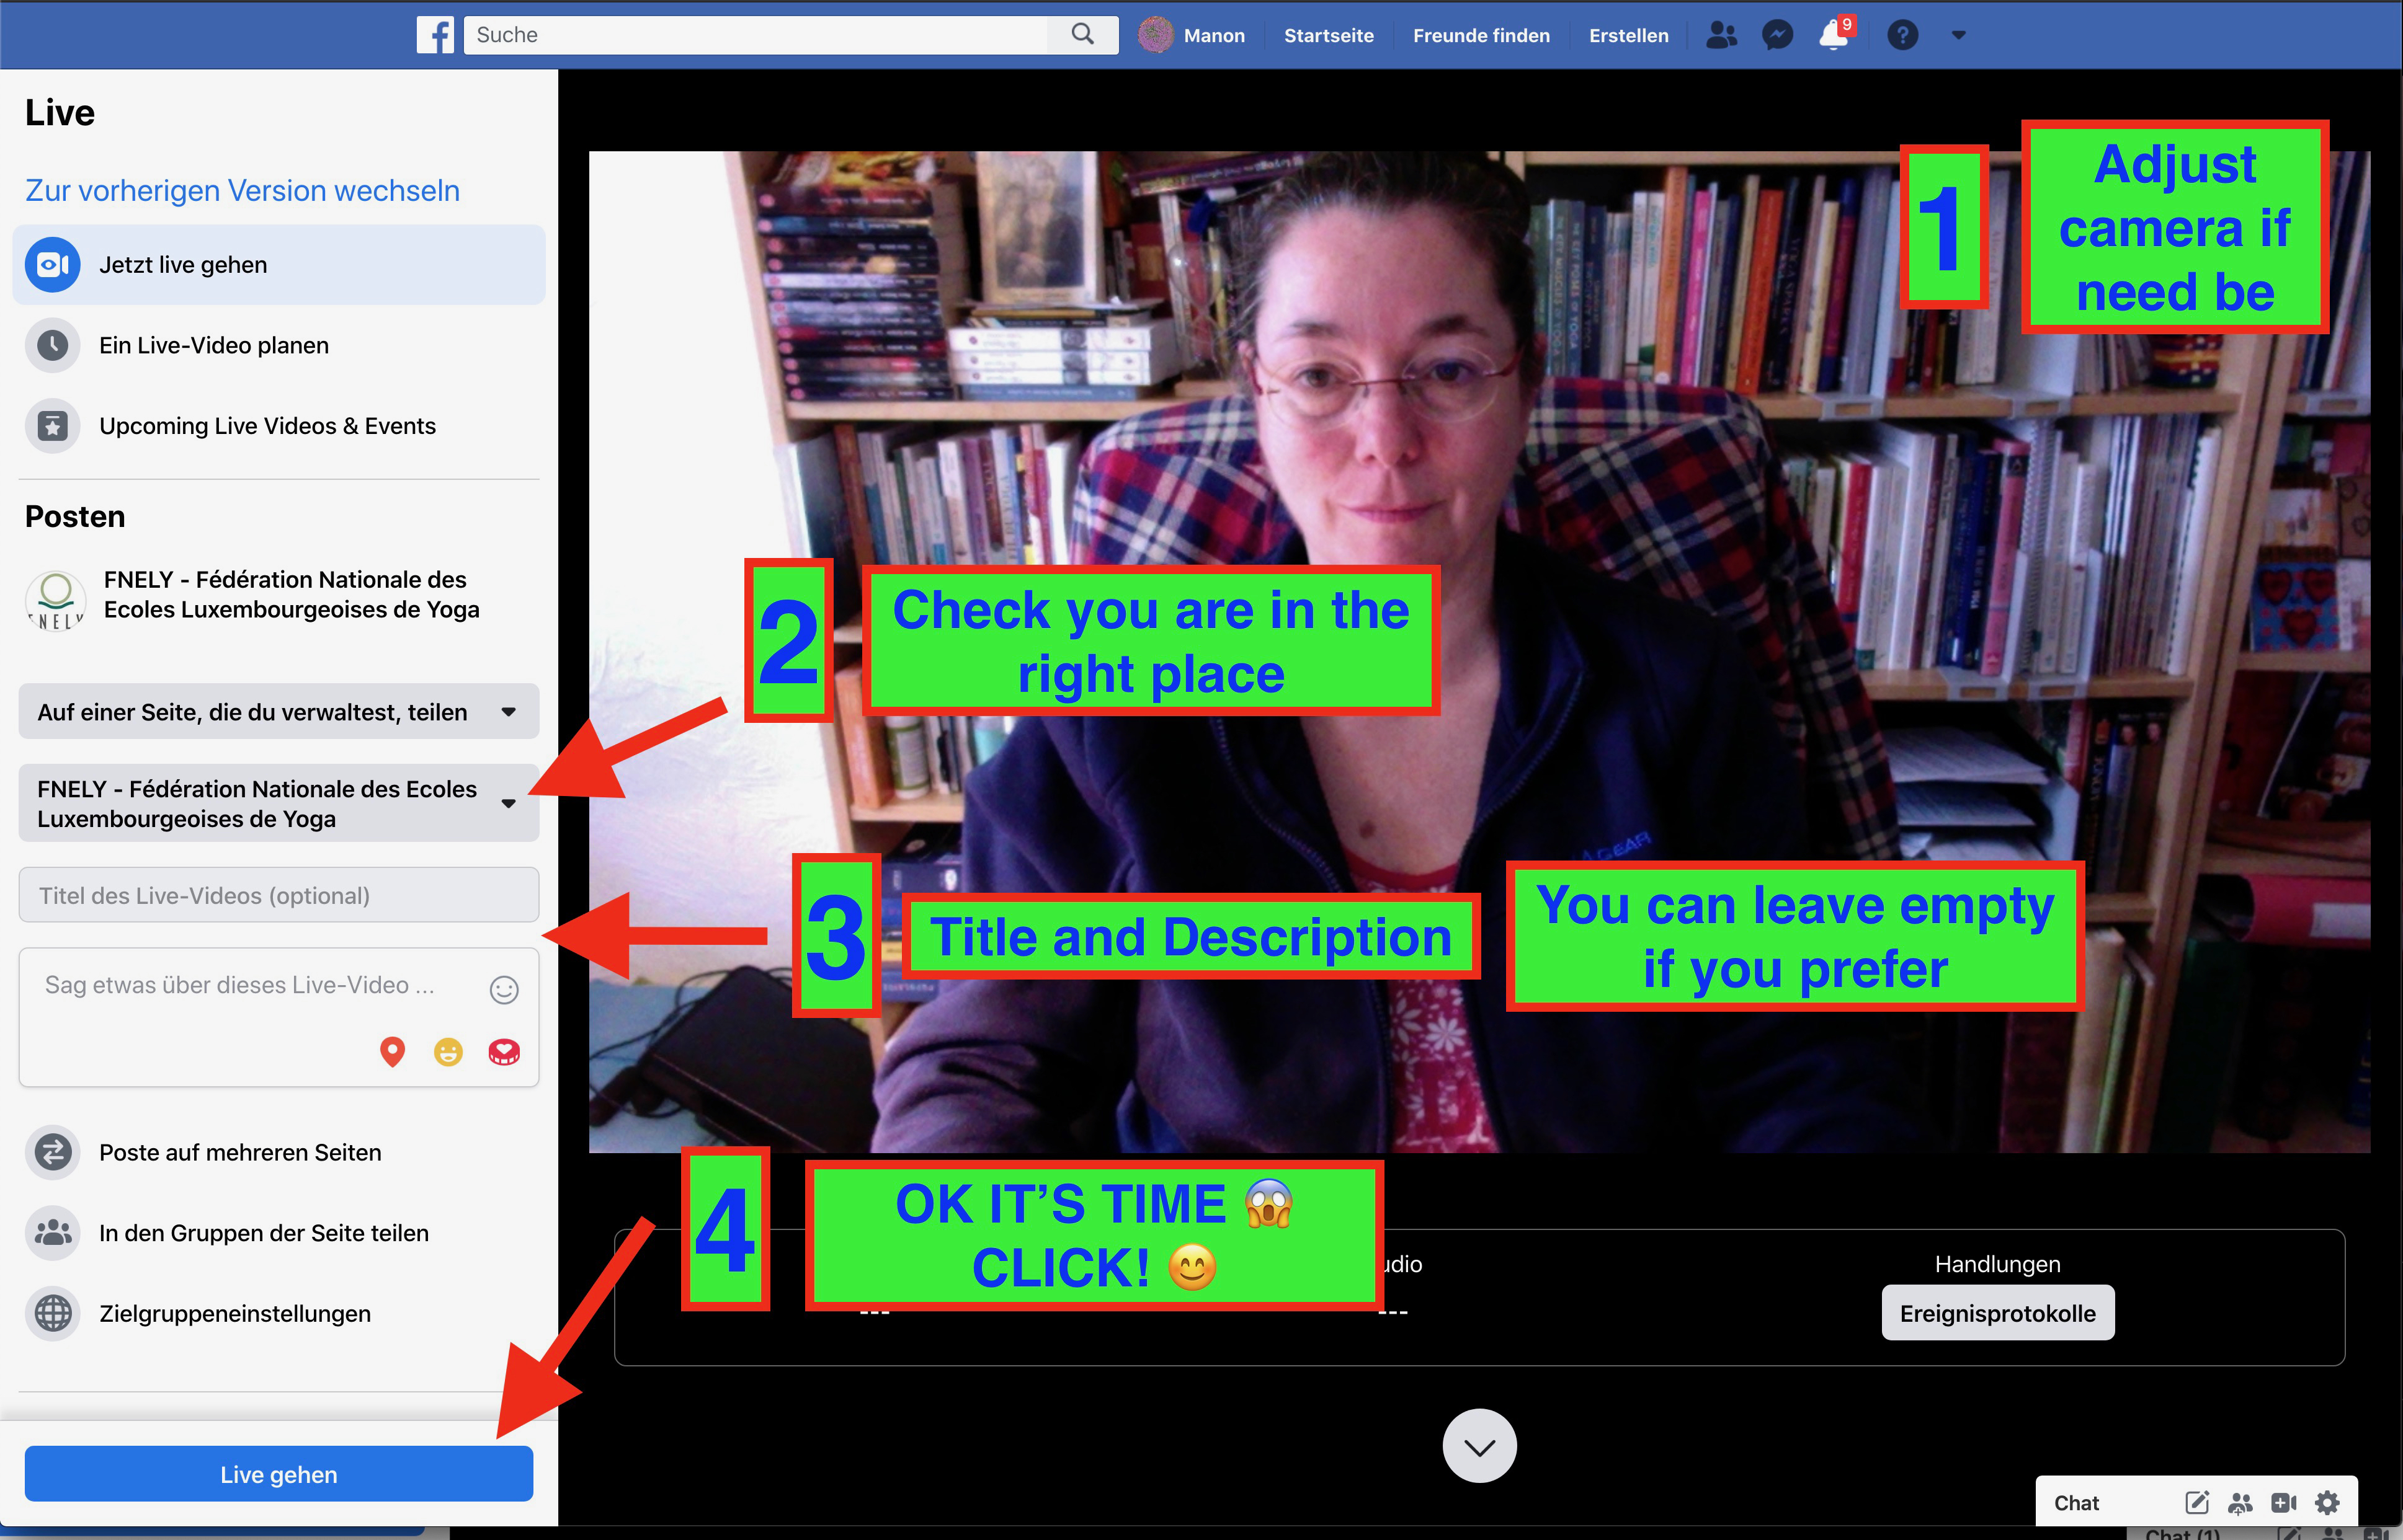Click 'Zur vorherigen Version wechseln' link
This screenshot has width=2403, height=1540.
pyautogui.click(x=242, y=190)
